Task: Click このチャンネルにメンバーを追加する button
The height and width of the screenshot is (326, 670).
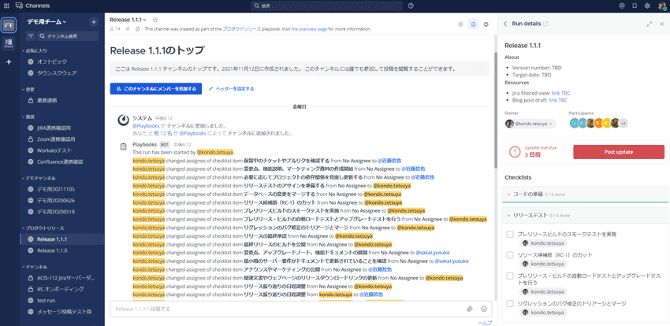Action: coord(155,89)
